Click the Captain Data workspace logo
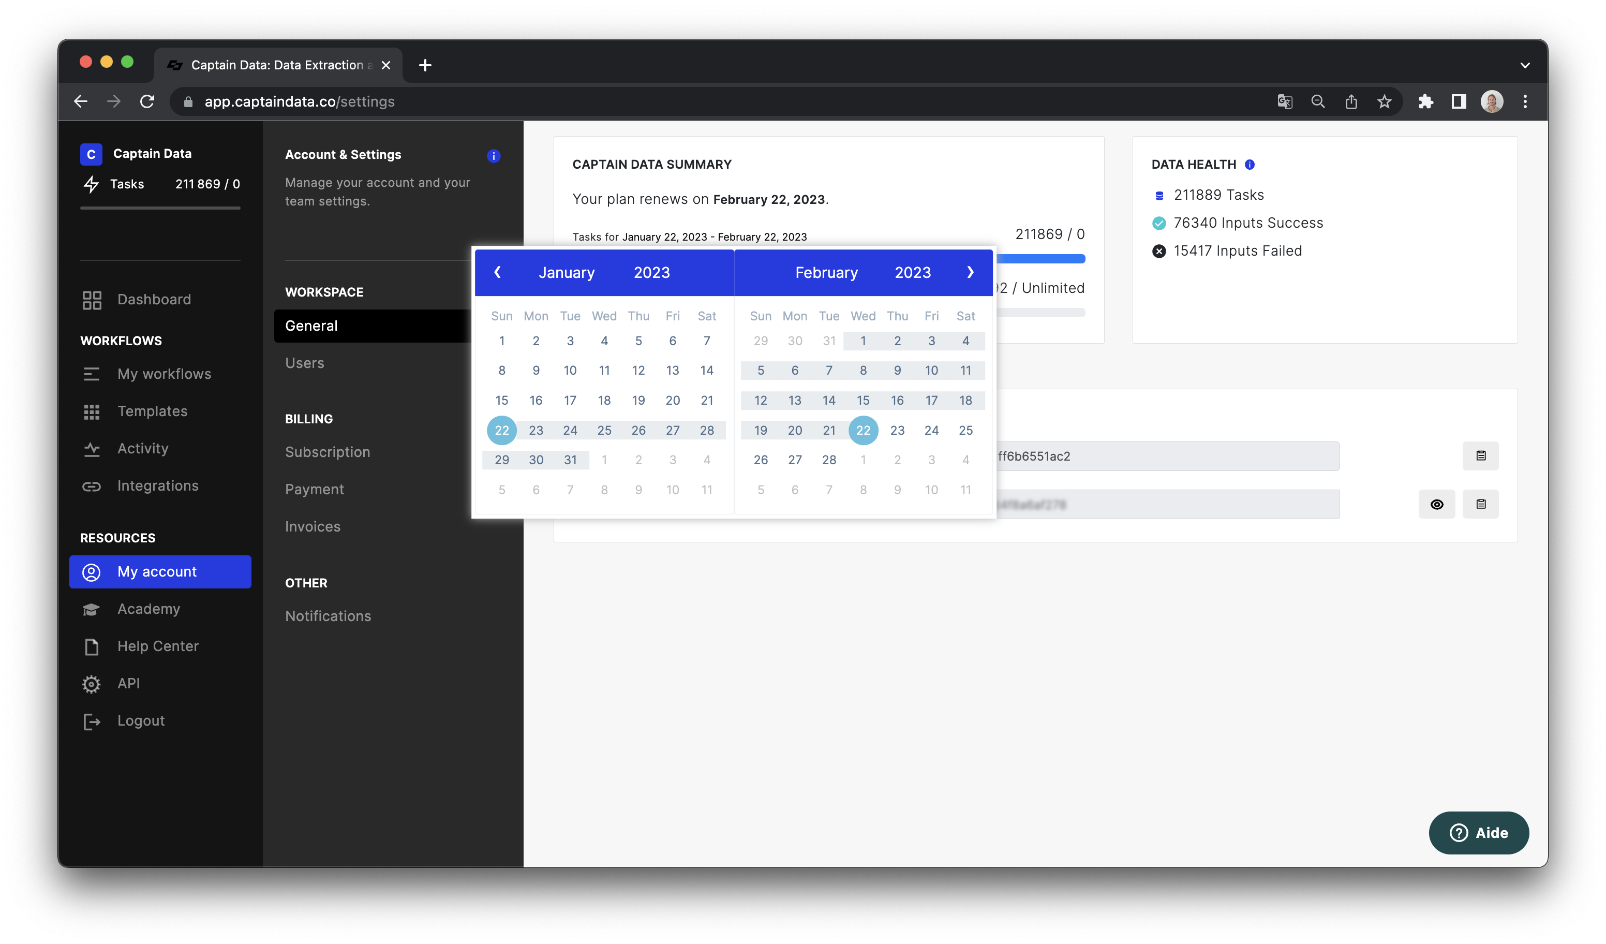This screenshot has width=1606, height=944. click(91, 154)
